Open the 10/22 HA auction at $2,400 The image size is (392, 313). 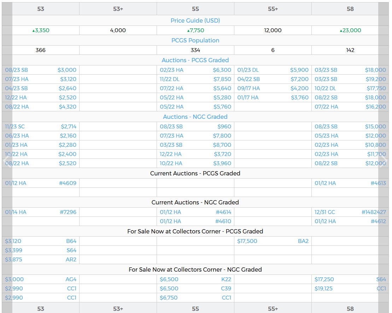pos(41,154)
